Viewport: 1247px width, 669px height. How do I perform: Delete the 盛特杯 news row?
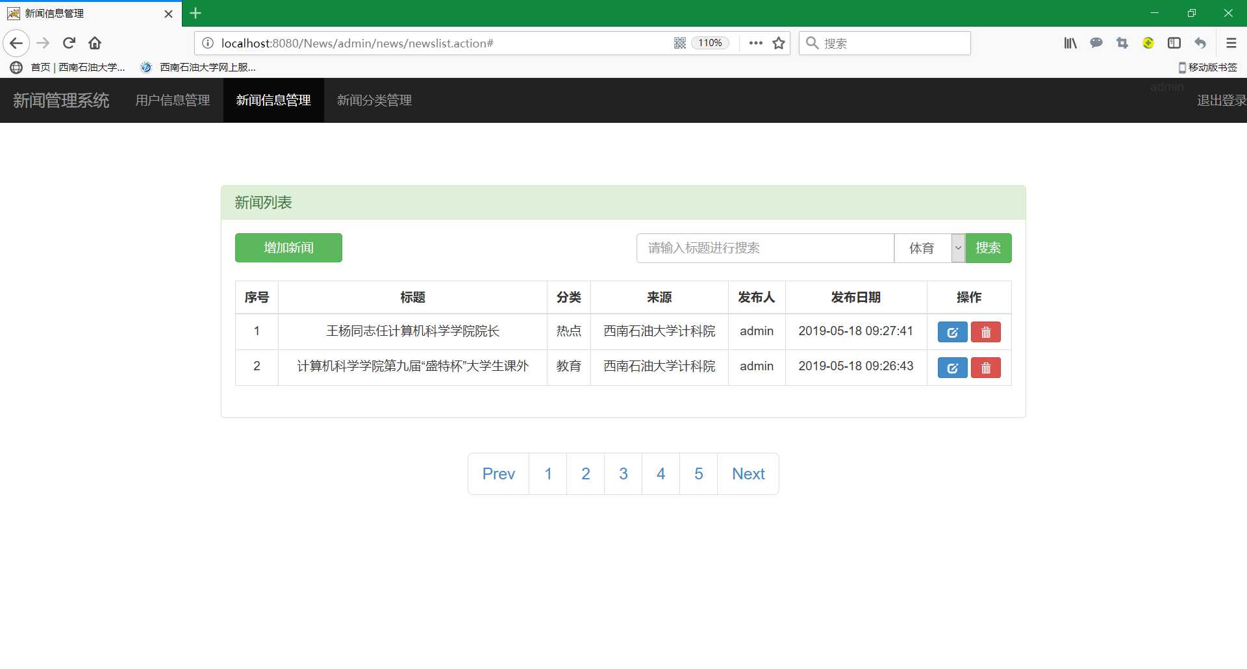[985, 368]
